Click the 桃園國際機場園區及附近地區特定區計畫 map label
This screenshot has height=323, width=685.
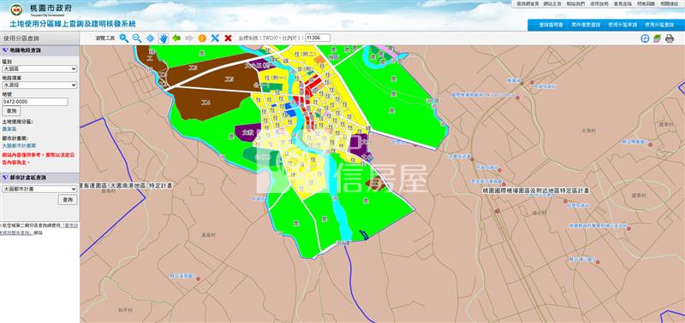coord(536,191)
